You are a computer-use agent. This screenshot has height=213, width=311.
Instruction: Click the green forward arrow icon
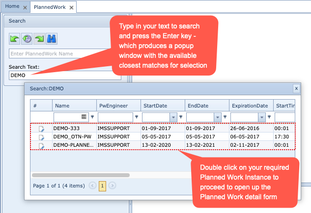(40, 39)
